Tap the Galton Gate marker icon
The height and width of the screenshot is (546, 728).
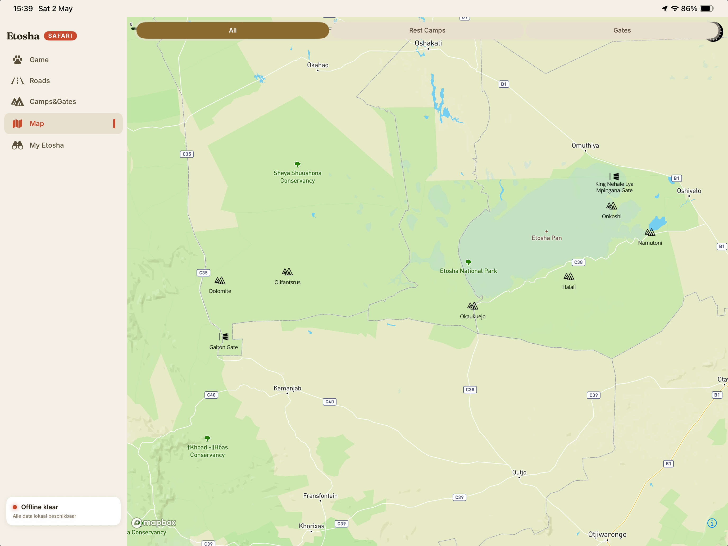(x=224, y=337)
